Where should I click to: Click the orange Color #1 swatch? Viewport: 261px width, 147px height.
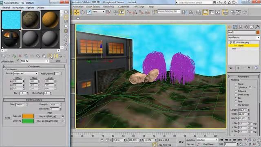pyautogui.click(x=28, y=116)
